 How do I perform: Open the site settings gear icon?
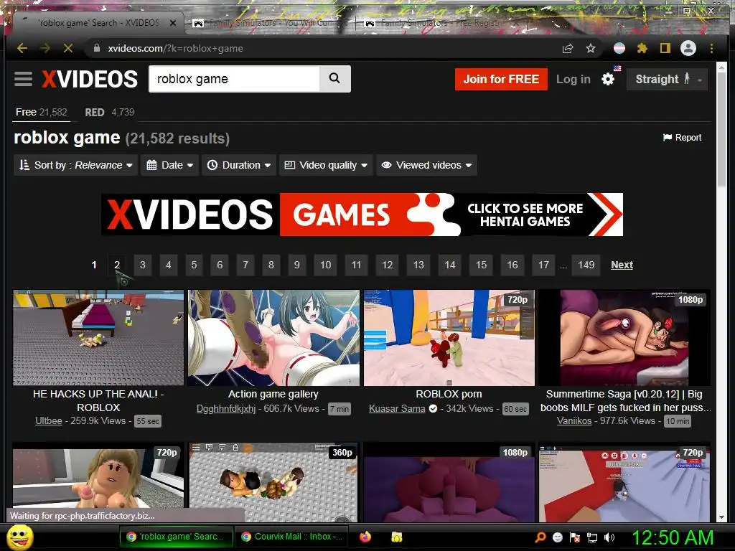click(x=608, y=79)
